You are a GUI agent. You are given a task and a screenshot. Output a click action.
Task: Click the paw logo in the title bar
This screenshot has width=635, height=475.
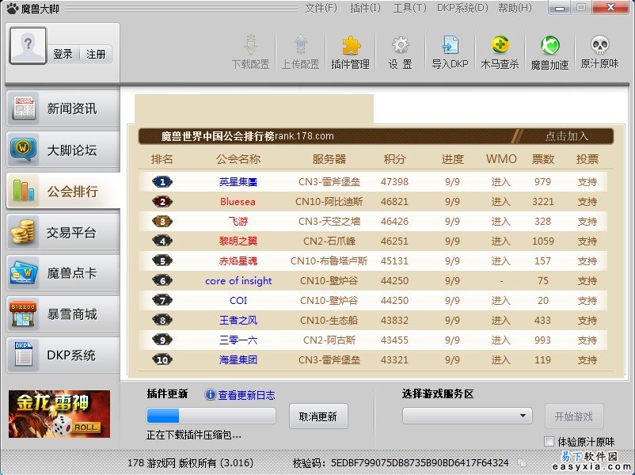tap(13, 8)
